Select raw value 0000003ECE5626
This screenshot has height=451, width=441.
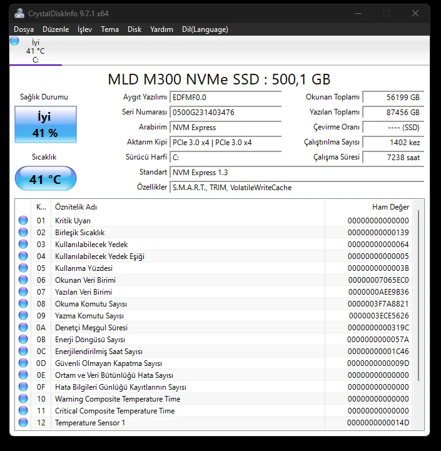378,315
